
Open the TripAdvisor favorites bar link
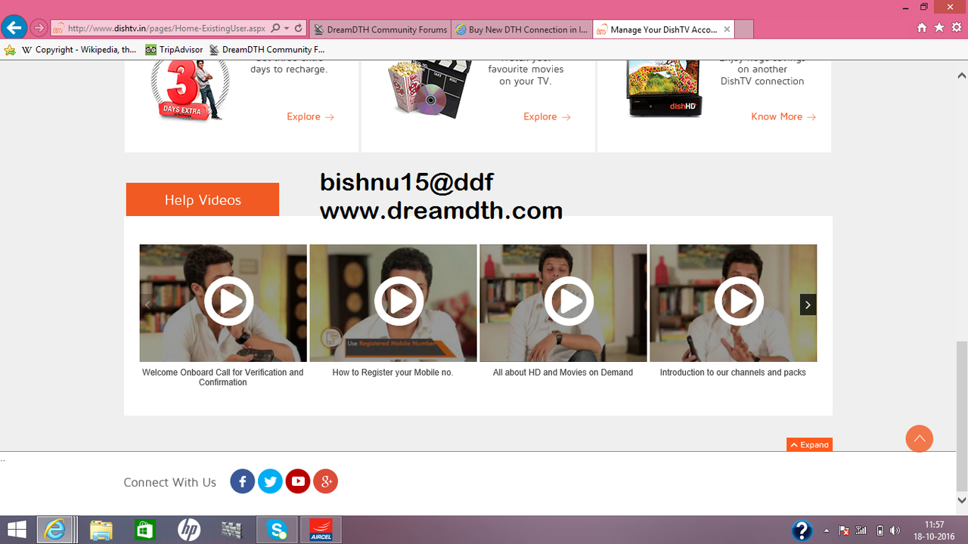175,50
